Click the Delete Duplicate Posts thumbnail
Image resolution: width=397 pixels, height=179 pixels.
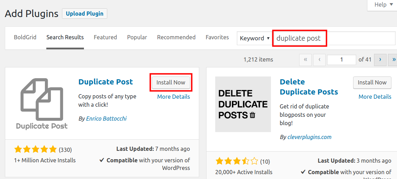(x=243, y=104)
